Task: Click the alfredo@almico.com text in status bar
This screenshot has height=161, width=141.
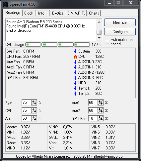Action: pos(109,156)
